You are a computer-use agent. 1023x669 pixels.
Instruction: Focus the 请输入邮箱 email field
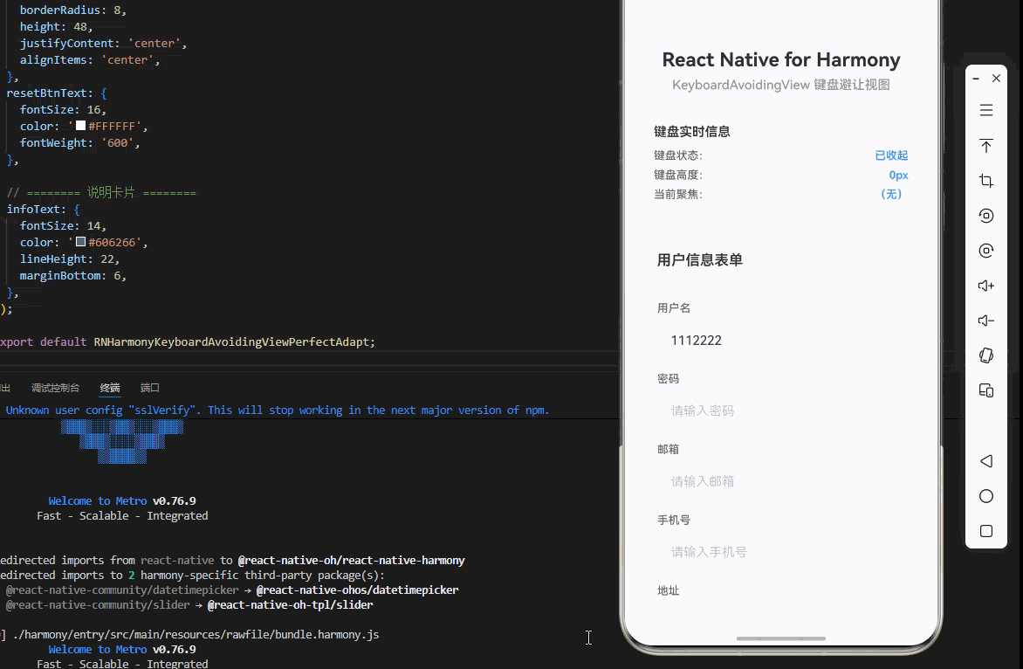coord(781,481)
